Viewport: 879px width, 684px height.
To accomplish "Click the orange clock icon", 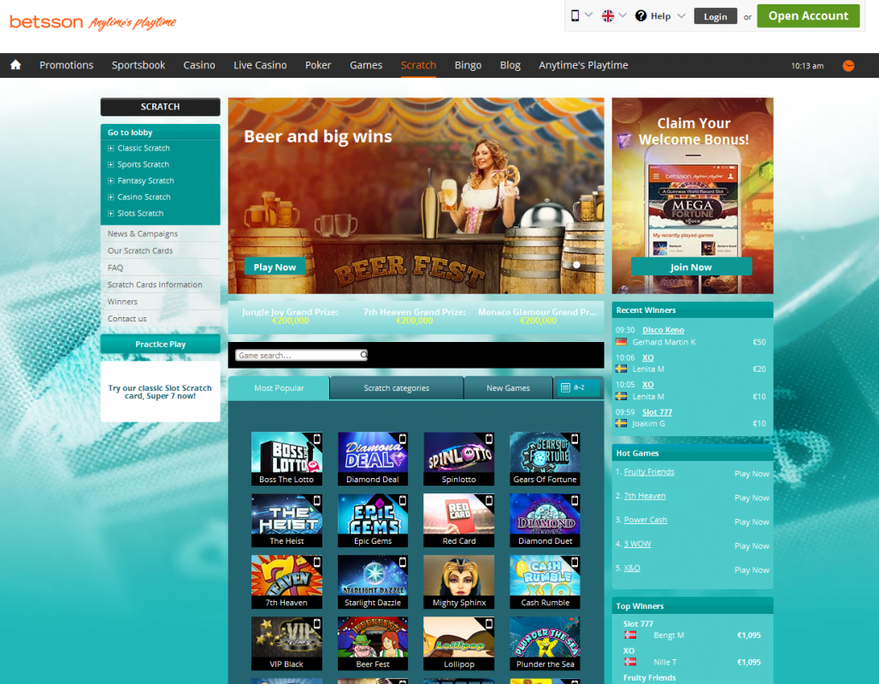I will [x=849, y=66].
